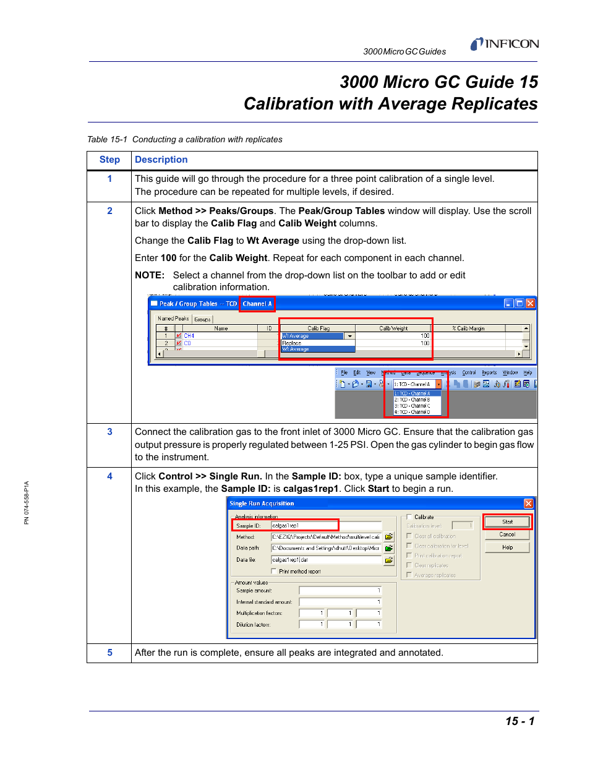Click the Print toolbar icon
The height and width of the screenshot is (764, 590).
(382, 384)
